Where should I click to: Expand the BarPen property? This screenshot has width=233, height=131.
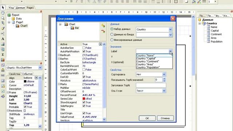click(x=59, y=59)
